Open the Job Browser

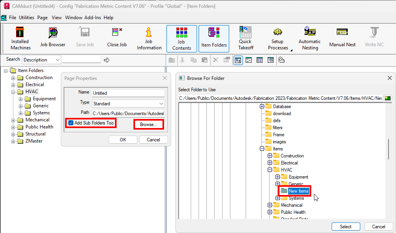pyautogui.click(x=52, y=38)
